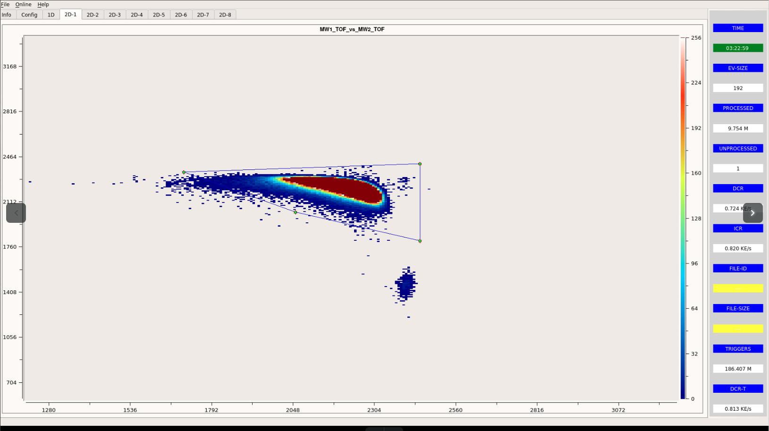
Task: Select the 2D-7 tab
Action: point(203,15)
